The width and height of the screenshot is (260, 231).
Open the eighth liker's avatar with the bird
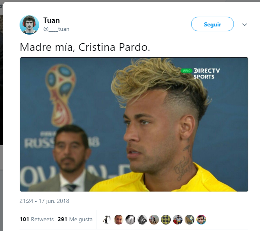click(x=189, y=220)
